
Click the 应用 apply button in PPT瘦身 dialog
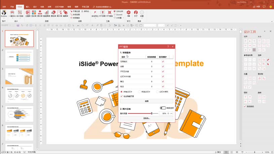[x=147, y=101]
